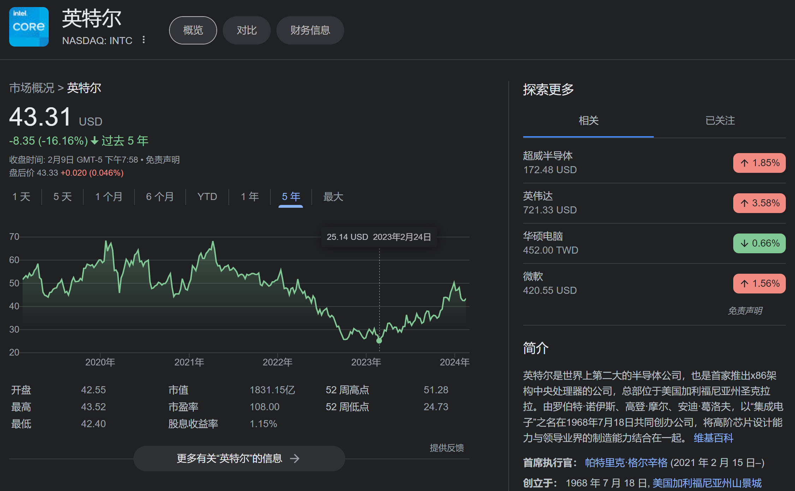The image size is (795, 491).
Task: Switch to the 相关 tab
Action: 588,121
